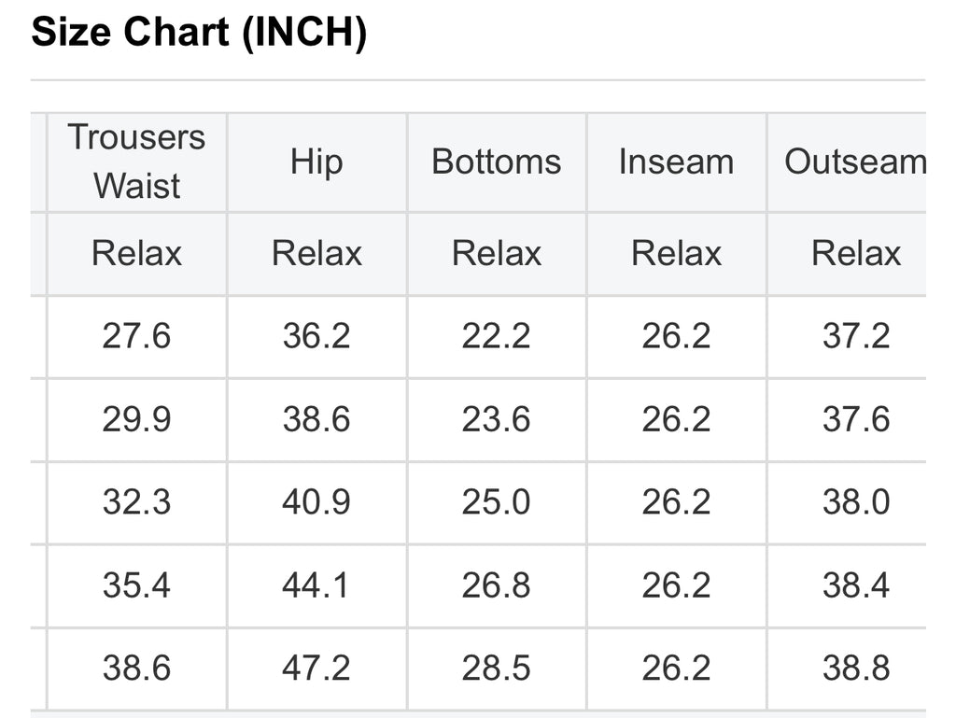This screenshot has width=956, height=718.
Task: Select the 47.2 hip cell
Action: tap(316, 669)
